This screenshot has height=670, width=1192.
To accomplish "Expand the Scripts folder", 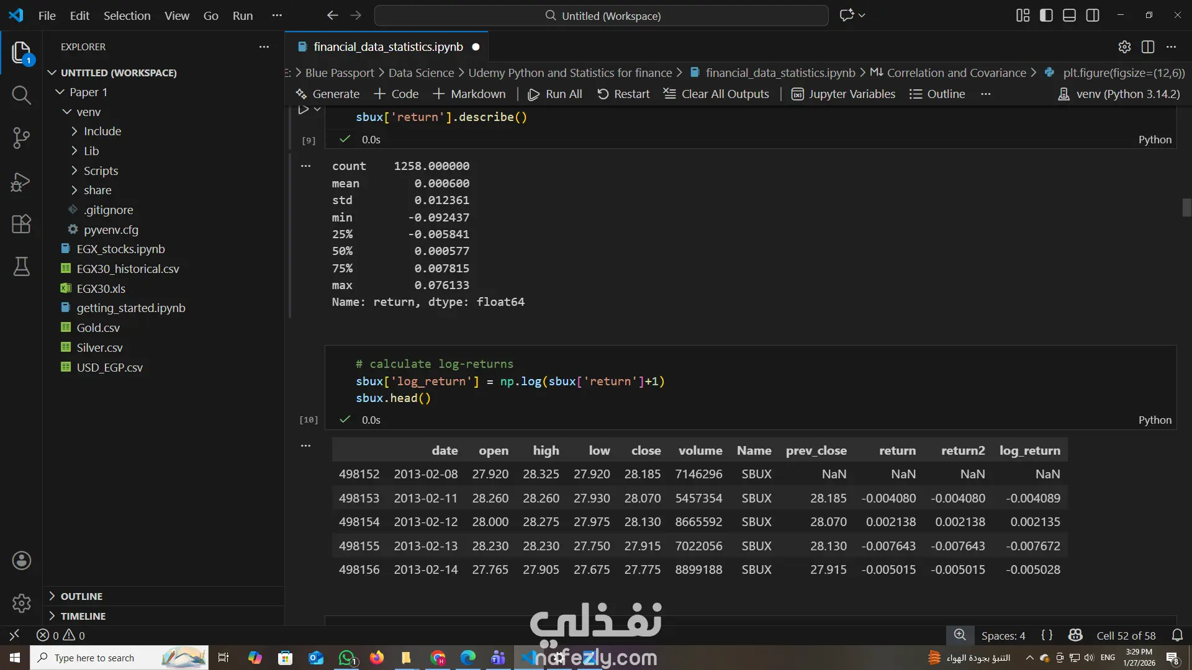I will (x=101, y=171).
